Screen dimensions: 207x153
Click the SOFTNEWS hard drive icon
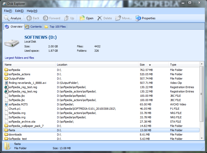click(12, 43)
